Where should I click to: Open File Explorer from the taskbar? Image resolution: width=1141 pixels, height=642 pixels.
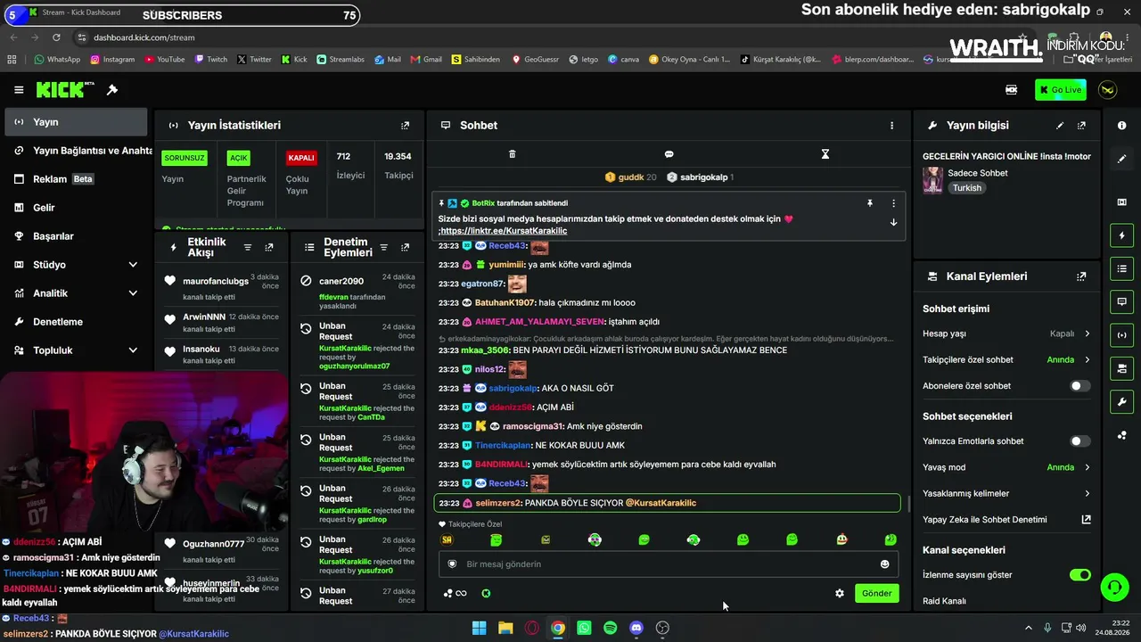click(505, 628)
